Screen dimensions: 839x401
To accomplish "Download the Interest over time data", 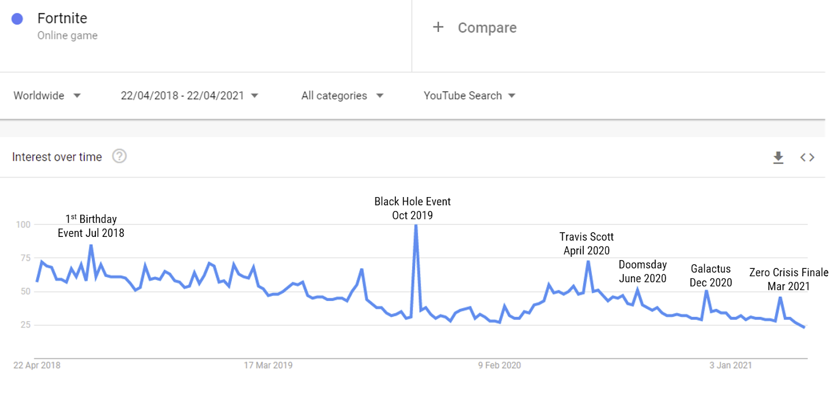I will (x=778, y=157).
